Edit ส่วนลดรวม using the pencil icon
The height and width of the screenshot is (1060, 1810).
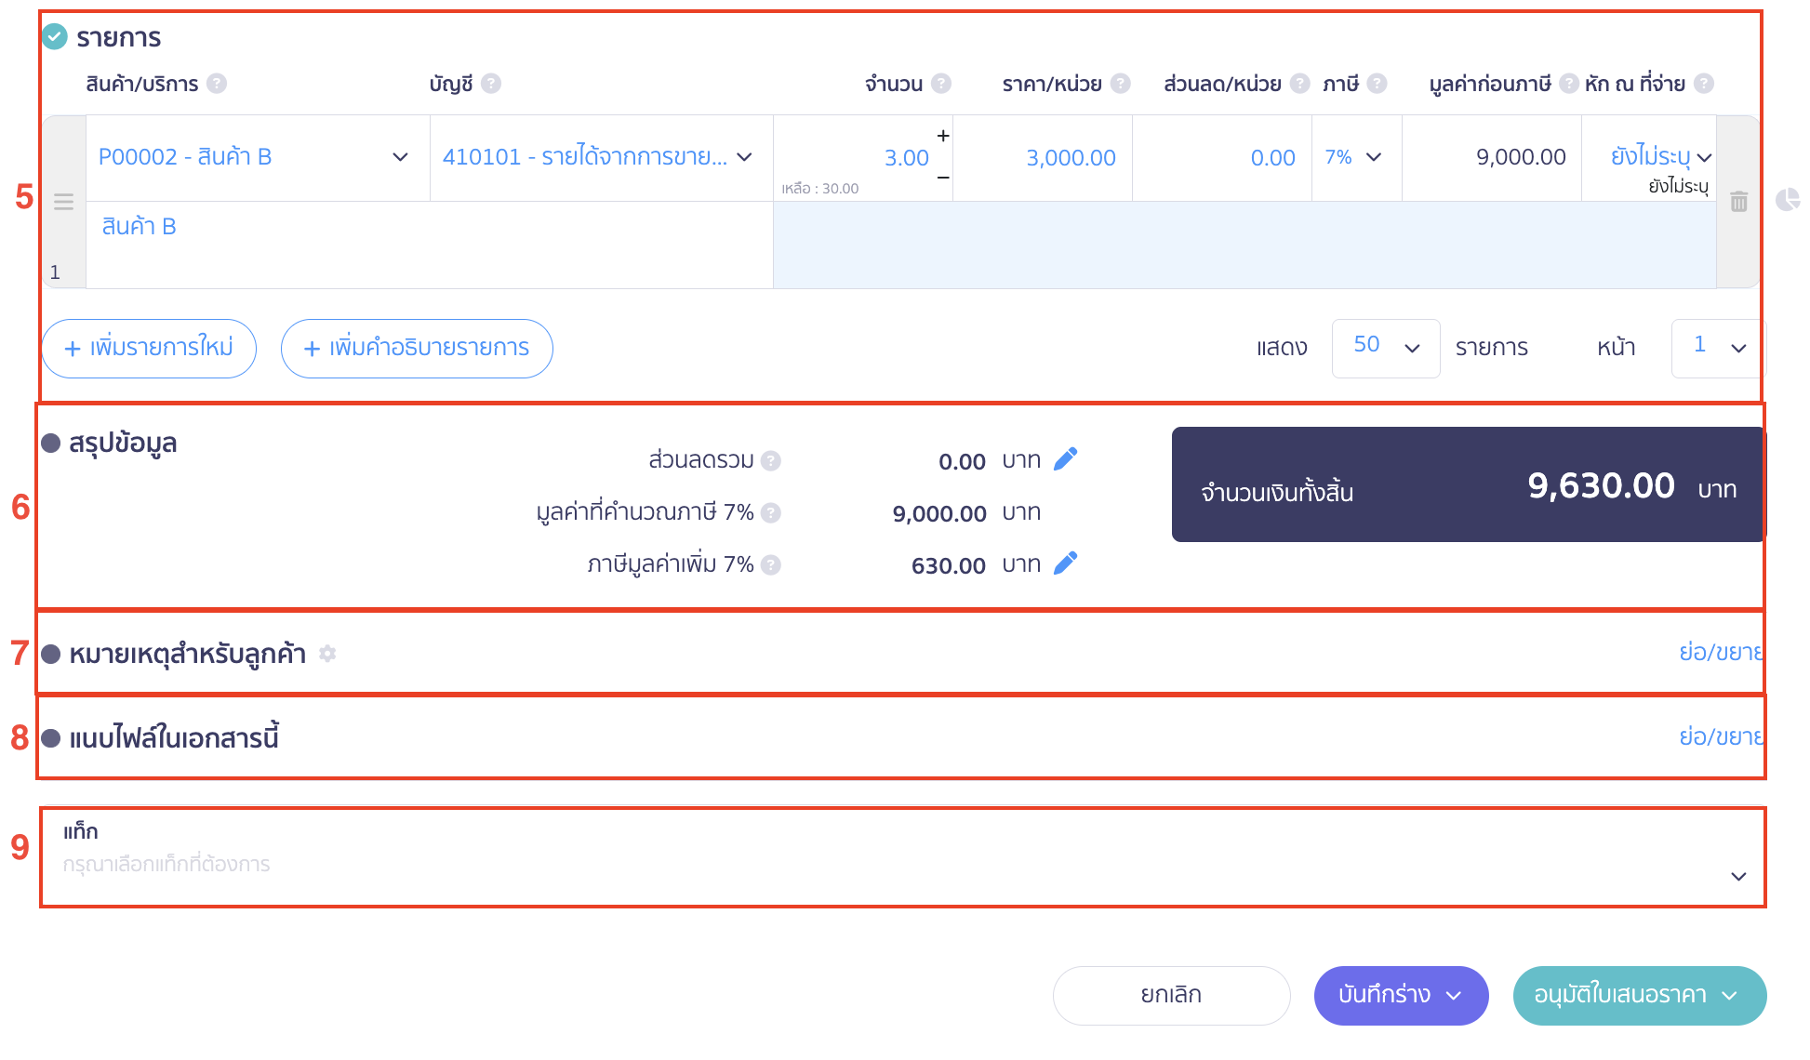[1067, 457]
